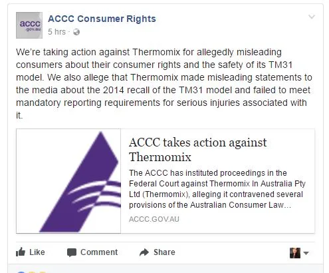Click the ACCC.GOV.AU source link
The image size is (329, 273).
tap(154, 219)
